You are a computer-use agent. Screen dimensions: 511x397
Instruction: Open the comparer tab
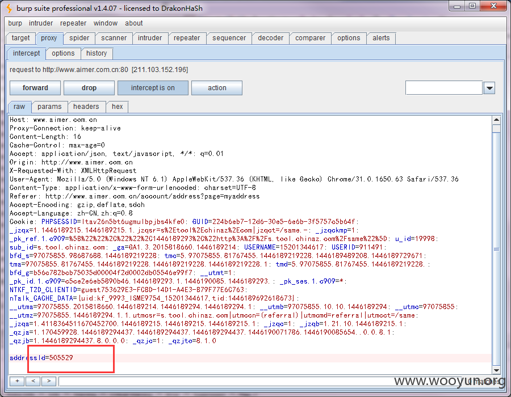pos(310,38)
